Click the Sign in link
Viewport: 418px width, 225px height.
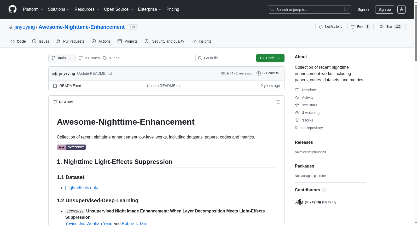[363, 9]
